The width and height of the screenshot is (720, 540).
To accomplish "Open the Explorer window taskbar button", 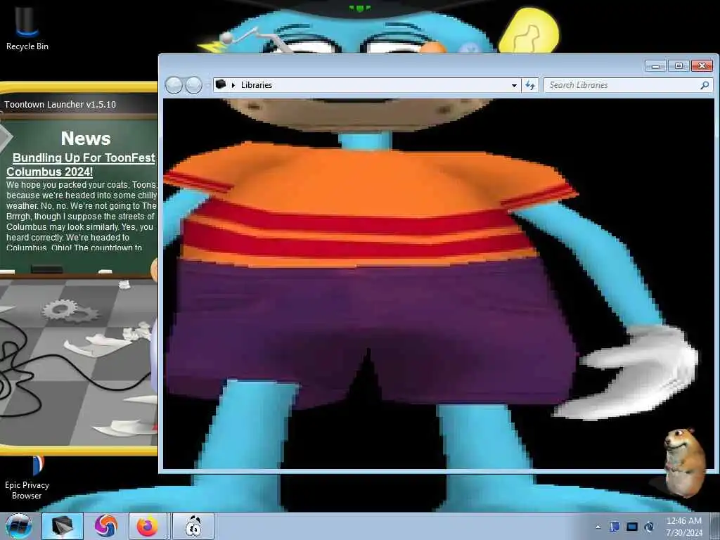I will click(x=63, y=526).
